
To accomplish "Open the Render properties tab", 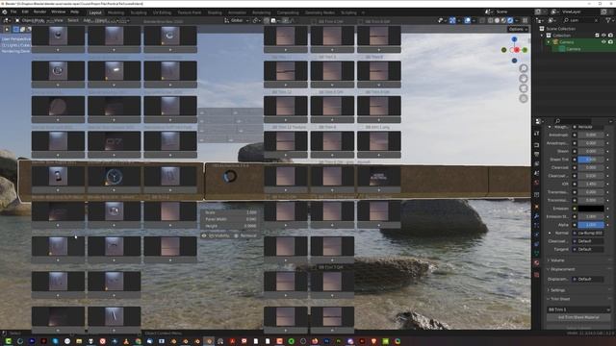I will click(537, 145).
